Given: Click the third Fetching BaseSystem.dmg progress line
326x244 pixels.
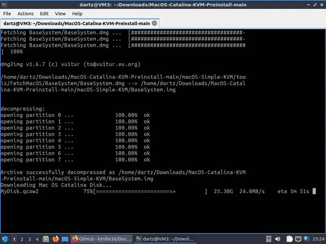Looking at the screenshot, I should click(123, 45).
